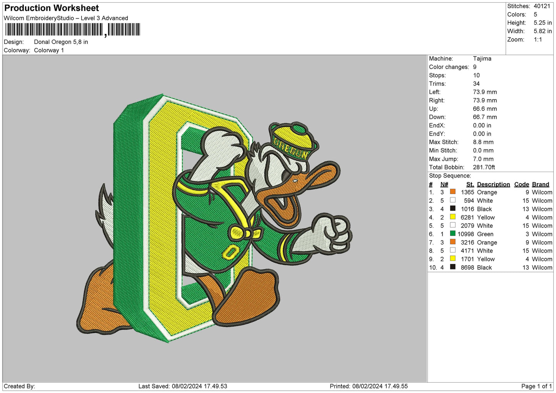Screen dimensions: 556x393
Task: Click the 'Created By:' footer label
Action: [19, 386]
